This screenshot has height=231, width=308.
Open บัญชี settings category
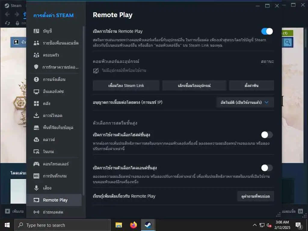pyautogui.click(x=54, y=31)
